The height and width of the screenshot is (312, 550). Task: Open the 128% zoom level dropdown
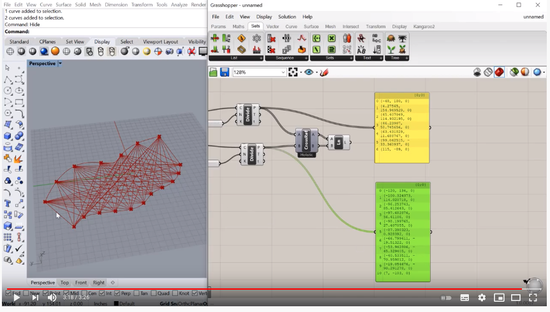coord(283,73)
